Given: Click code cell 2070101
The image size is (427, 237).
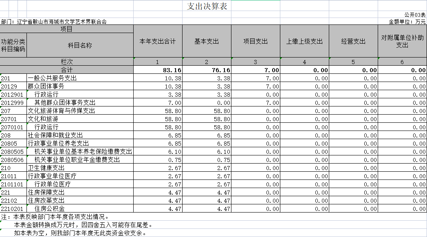Looking at the screenshot, I should (x=13, y=127).
